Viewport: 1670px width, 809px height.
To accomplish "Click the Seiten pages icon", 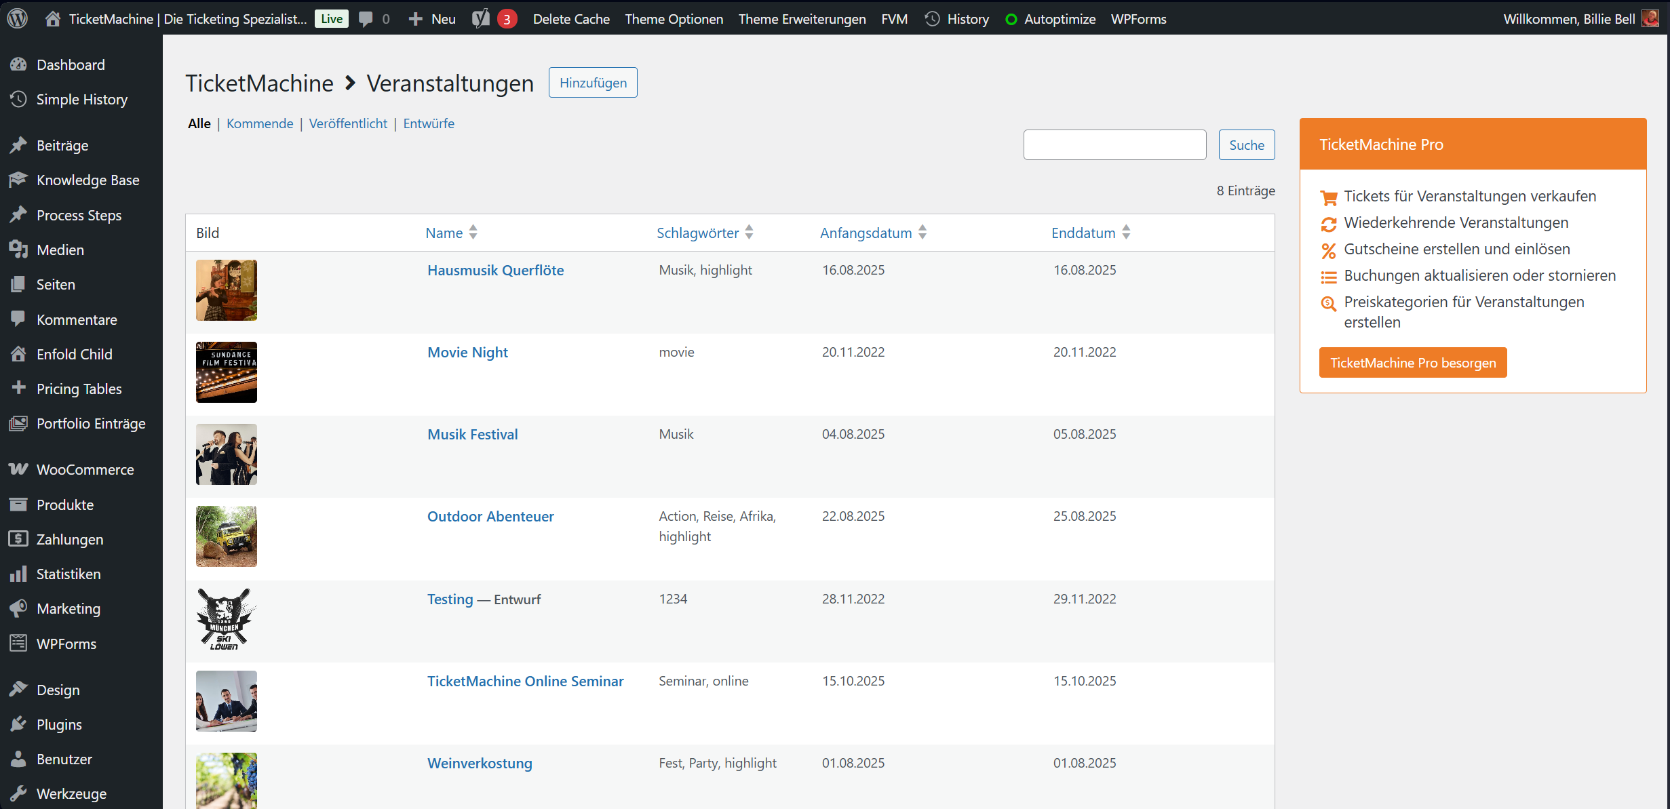I will click(18, 284).
